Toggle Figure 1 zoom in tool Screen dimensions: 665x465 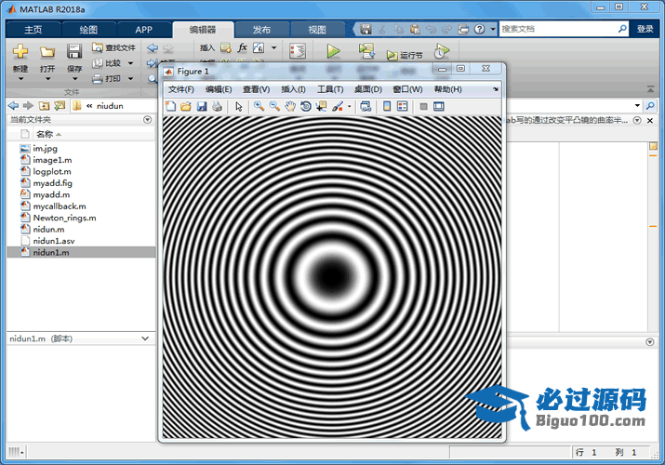tap(259, 106)
